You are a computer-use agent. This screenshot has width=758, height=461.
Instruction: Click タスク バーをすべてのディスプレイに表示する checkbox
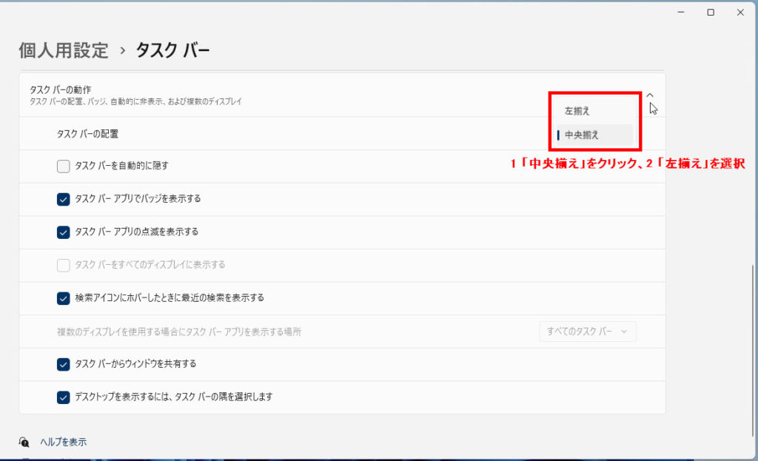[64, 264]
